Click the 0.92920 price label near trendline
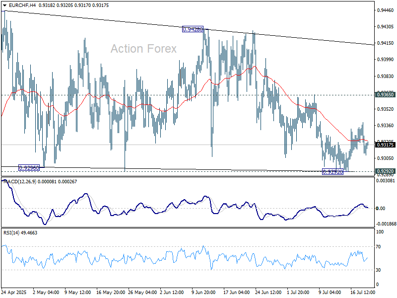This screenshot has height=298, width=397. (332, 172)
